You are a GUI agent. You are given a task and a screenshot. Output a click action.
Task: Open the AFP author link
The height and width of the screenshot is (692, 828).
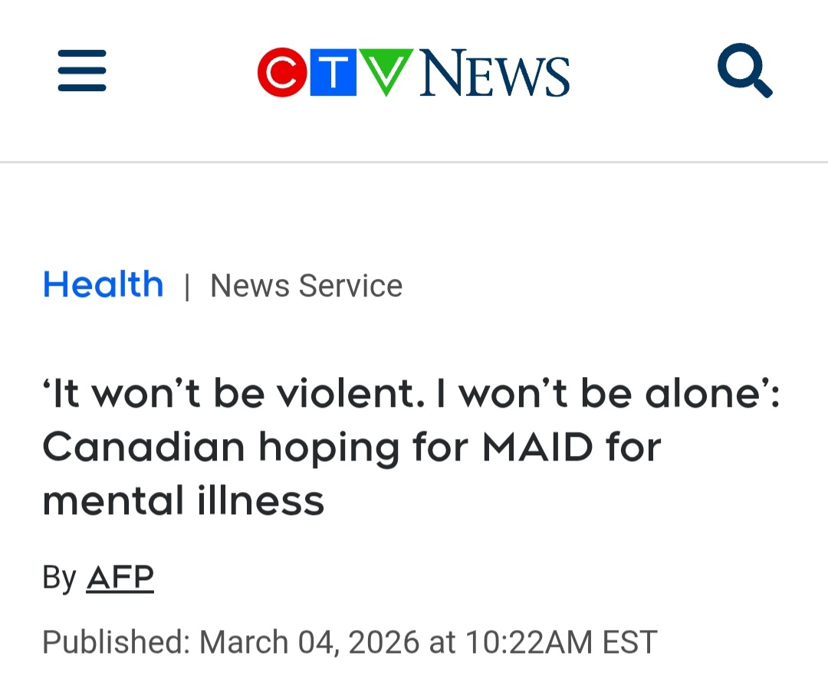[x=120, y=577]
